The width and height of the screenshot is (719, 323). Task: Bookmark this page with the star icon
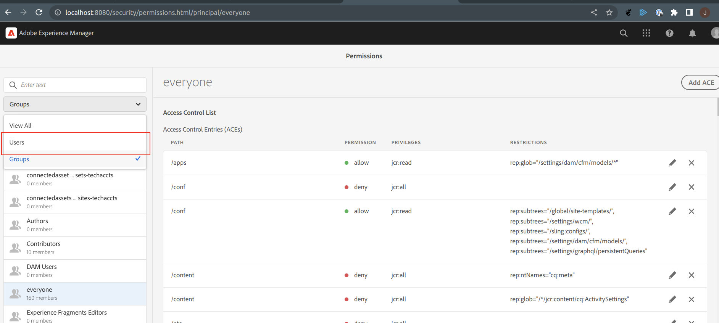point(609,13)
